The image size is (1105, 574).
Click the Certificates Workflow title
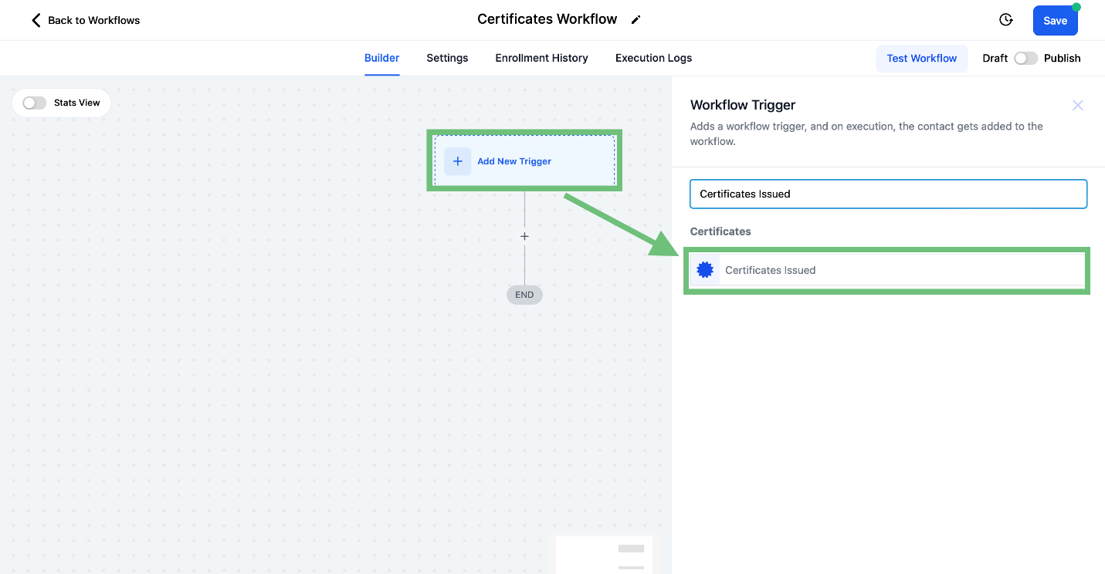point(547,19)
